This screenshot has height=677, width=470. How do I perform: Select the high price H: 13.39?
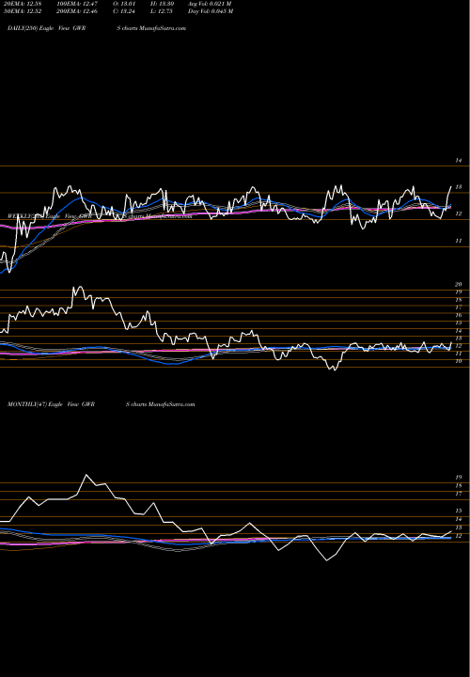(162, 4)
